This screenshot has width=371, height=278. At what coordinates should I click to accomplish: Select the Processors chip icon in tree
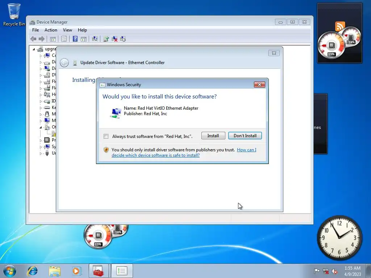47,140
